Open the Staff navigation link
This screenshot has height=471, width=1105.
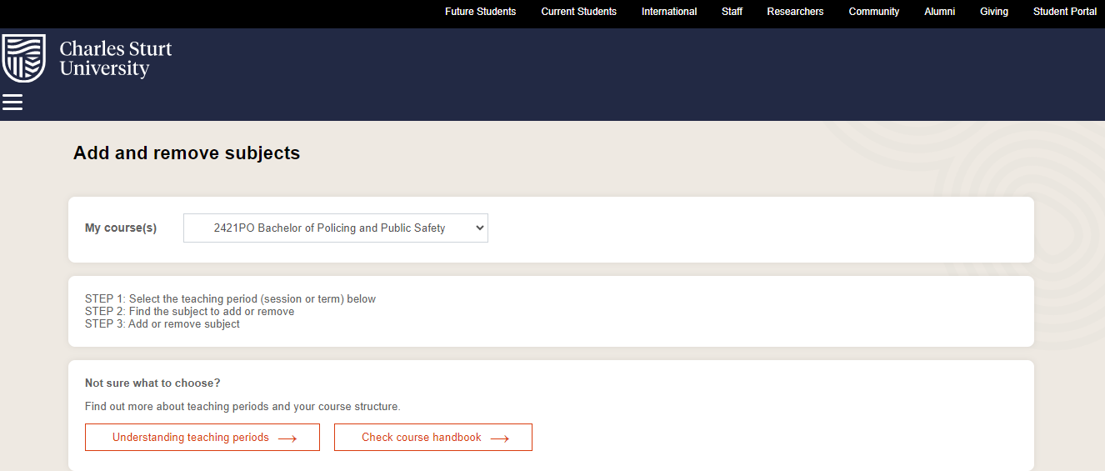(732, 12)
